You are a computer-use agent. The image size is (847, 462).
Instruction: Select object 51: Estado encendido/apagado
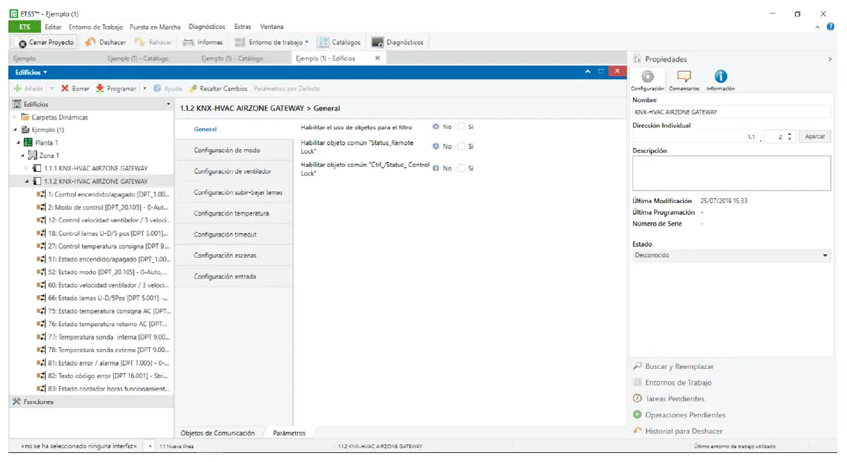tap(103, 259)
